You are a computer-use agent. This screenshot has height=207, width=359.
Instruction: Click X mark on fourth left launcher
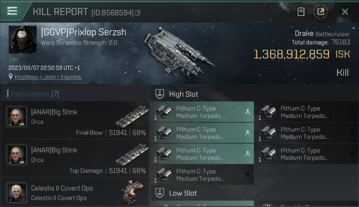pos(247,175)
